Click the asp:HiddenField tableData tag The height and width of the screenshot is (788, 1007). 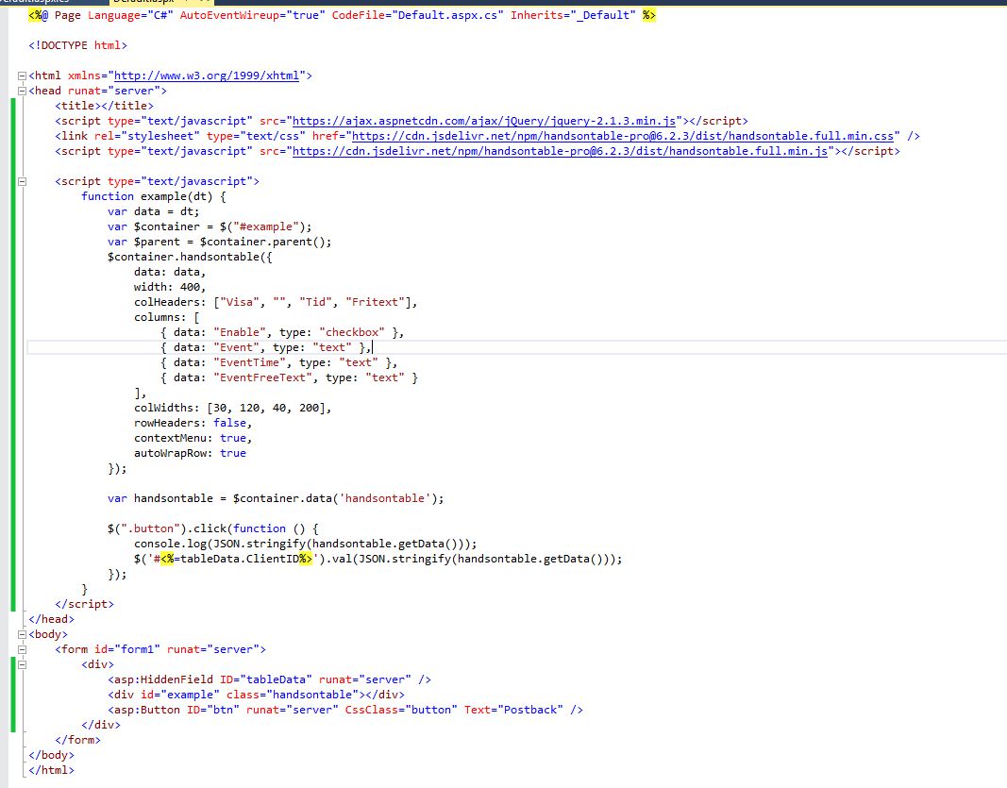269,679
